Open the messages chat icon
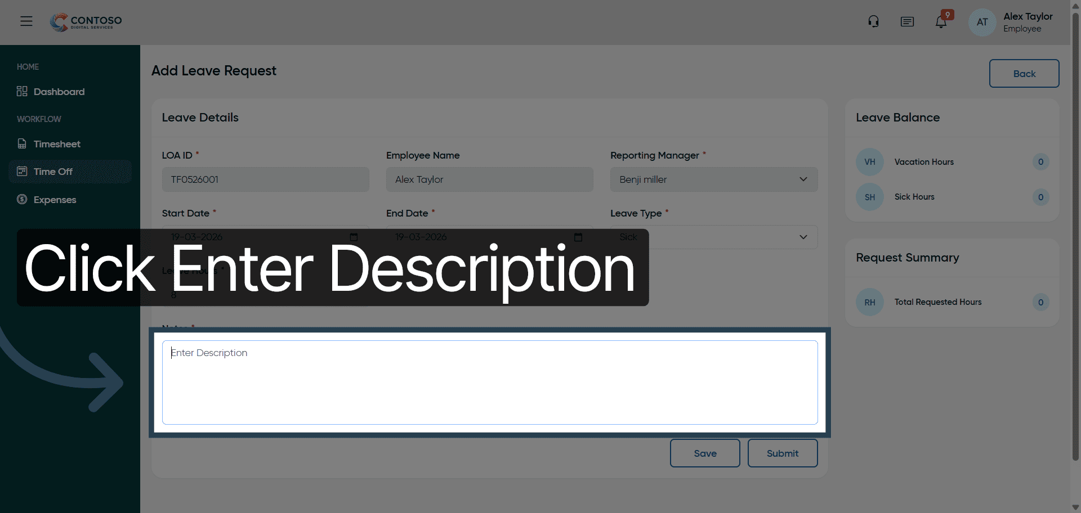Viewport: 1081px width, 513px height. pyautogui.click(x=907, y=22)
